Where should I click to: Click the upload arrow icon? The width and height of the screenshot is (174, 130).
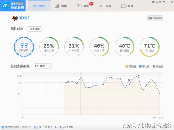pyautogui.click(x=35, y=127)
